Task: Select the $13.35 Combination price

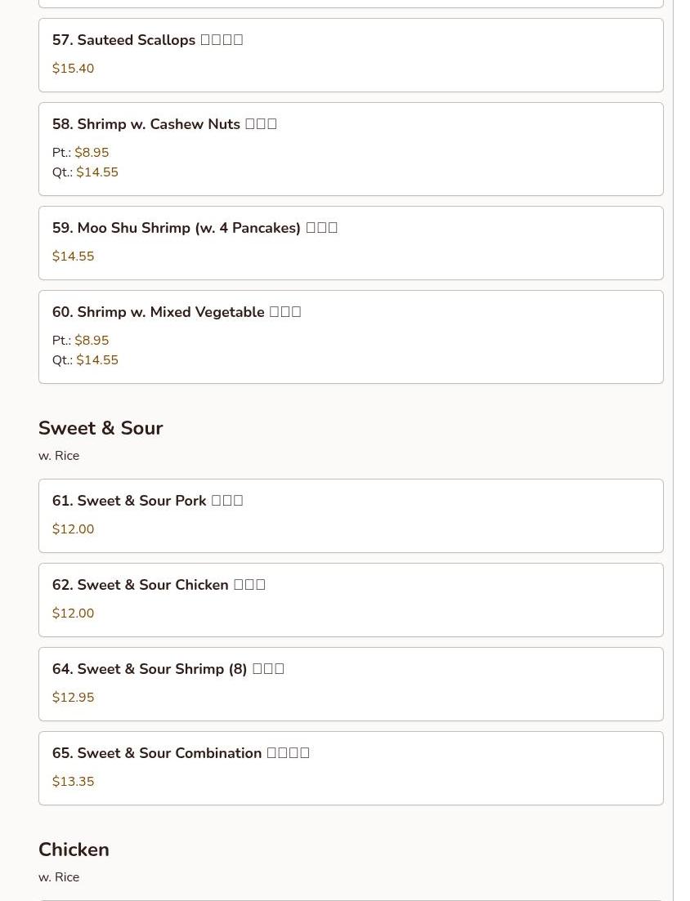Action: (x=73, y=782)
